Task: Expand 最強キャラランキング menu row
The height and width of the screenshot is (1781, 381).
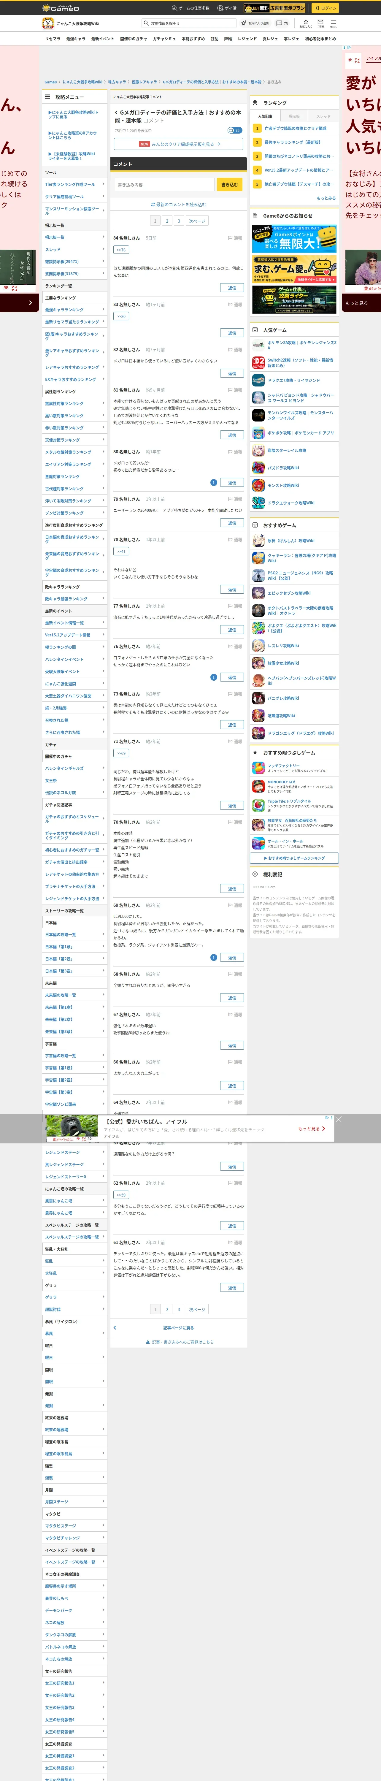Action: pyautogui.click(x=75, y=310)
